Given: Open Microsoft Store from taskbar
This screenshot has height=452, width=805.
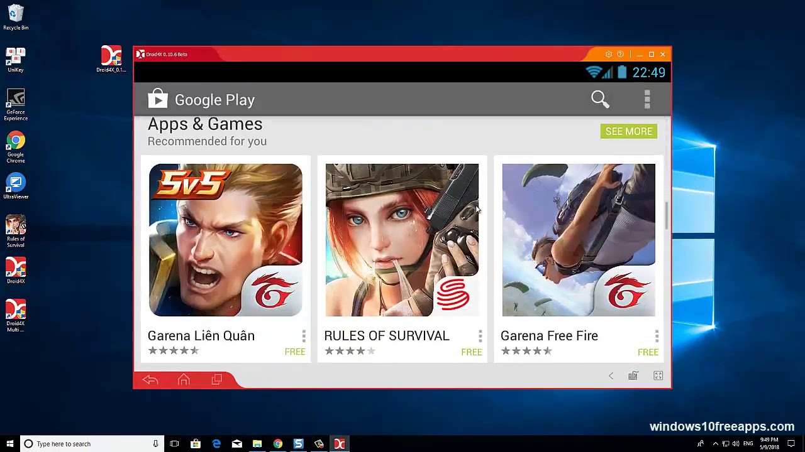Looking at the screenshot, I should click(x=196, y=444).
